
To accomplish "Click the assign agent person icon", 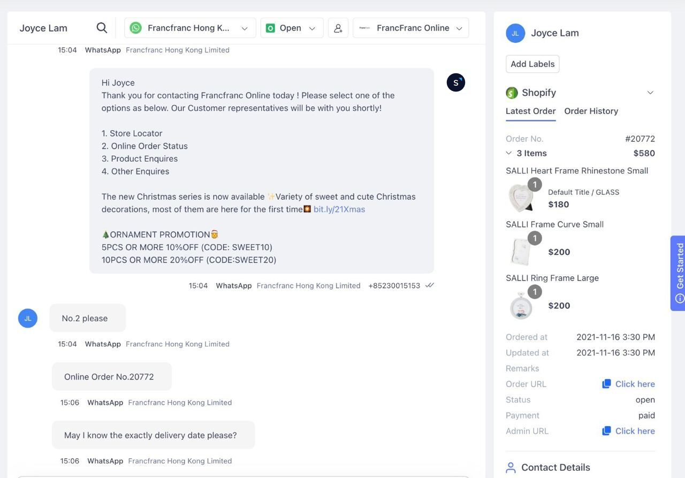I will pyautogui.click(x=338, y=28).
